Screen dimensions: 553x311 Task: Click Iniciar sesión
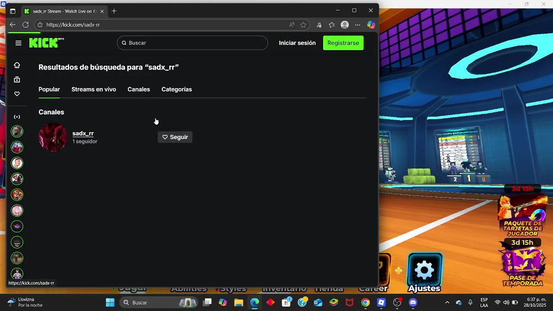coord(297,43)
